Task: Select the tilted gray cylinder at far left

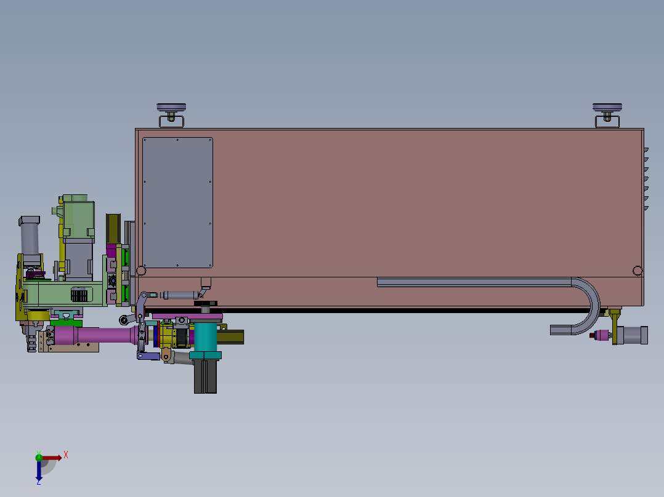Action: click(29, 237)
